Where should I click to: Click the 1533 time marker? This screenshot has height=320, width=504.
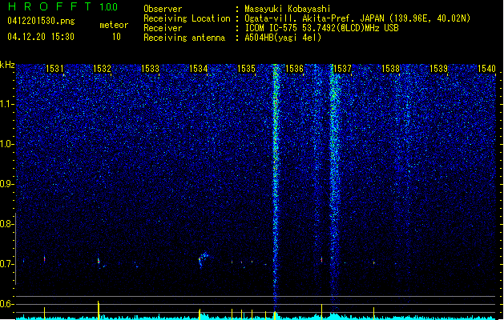pyautogui.click(x=150, y=69)
